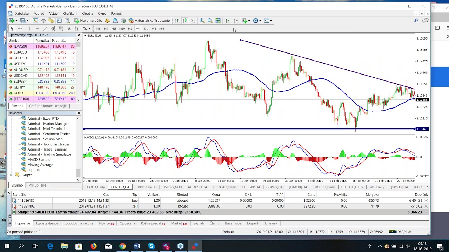Viewport: 449px width, 252px height.
Task: Select the text A tool
Action: [69, 29]
